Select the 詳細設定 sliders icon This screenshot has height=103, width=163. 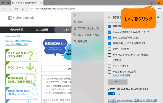click(75, 41)
